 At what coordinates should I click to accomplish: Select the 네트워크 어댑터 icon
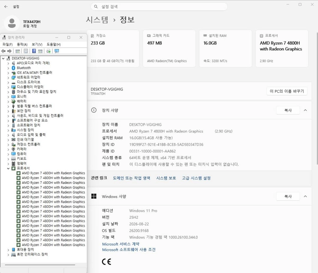13,77
